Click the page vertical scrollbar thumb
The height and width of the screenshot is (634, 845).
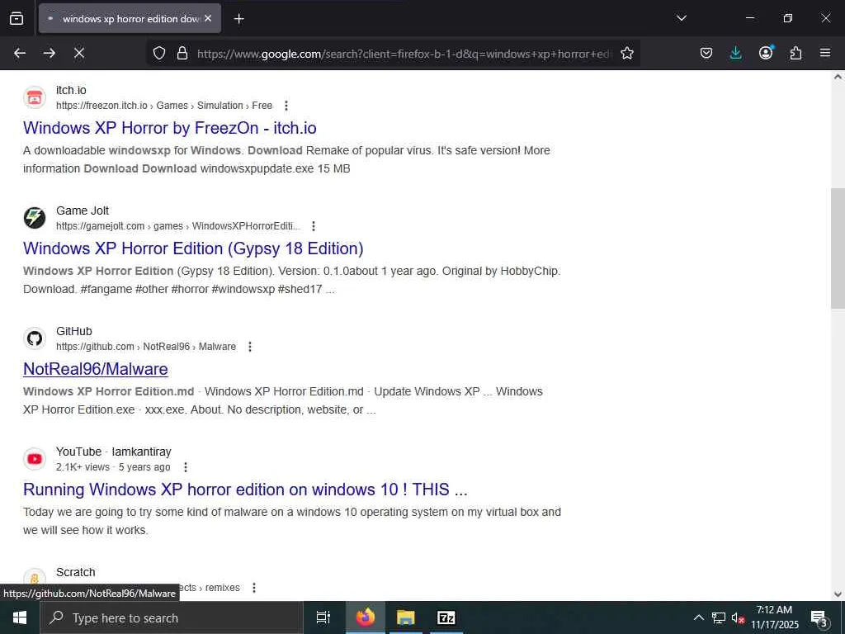838,248
